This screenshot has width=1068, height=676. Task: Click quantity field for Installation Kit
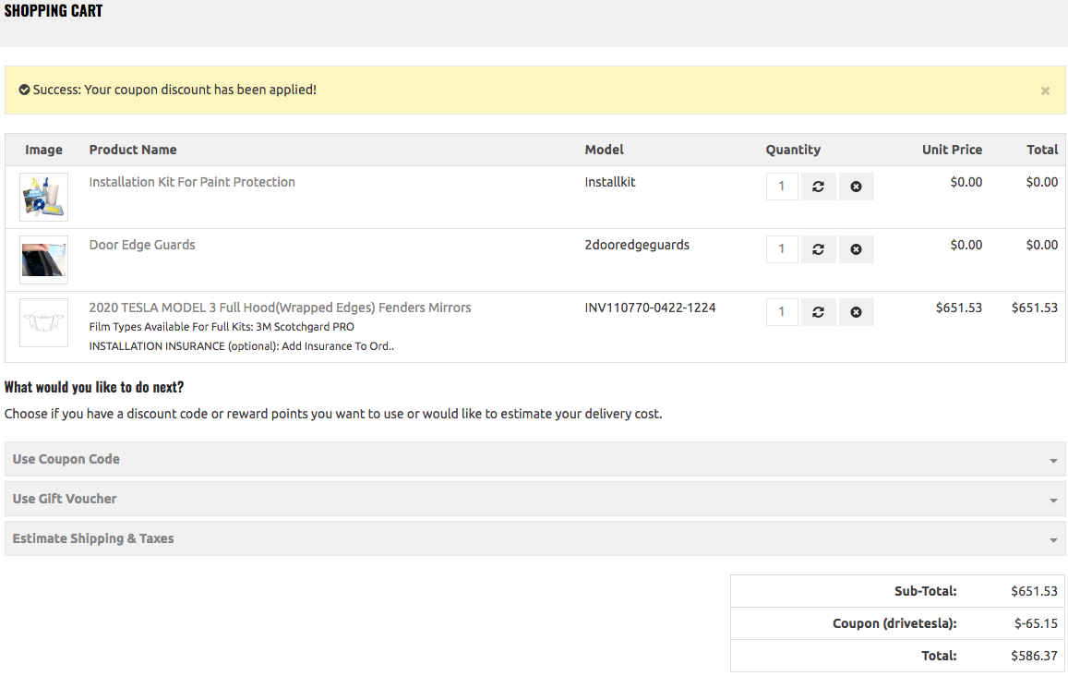coord(782,187)
